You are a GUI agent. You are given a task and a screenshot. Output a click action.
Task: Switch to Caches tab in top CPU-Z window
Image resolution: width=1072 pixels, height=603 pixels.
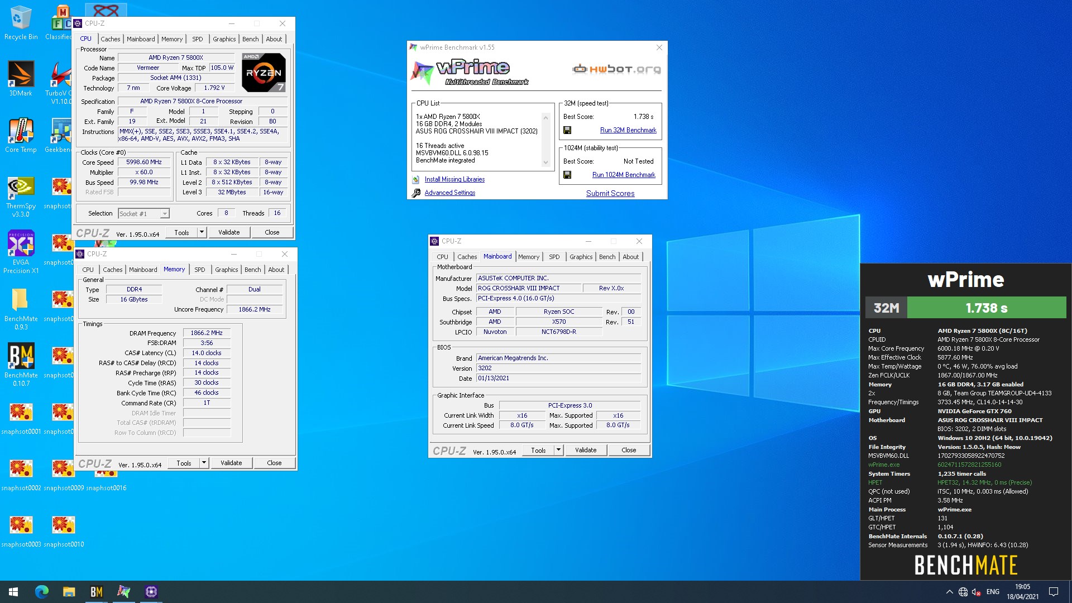tap(110, 39)
